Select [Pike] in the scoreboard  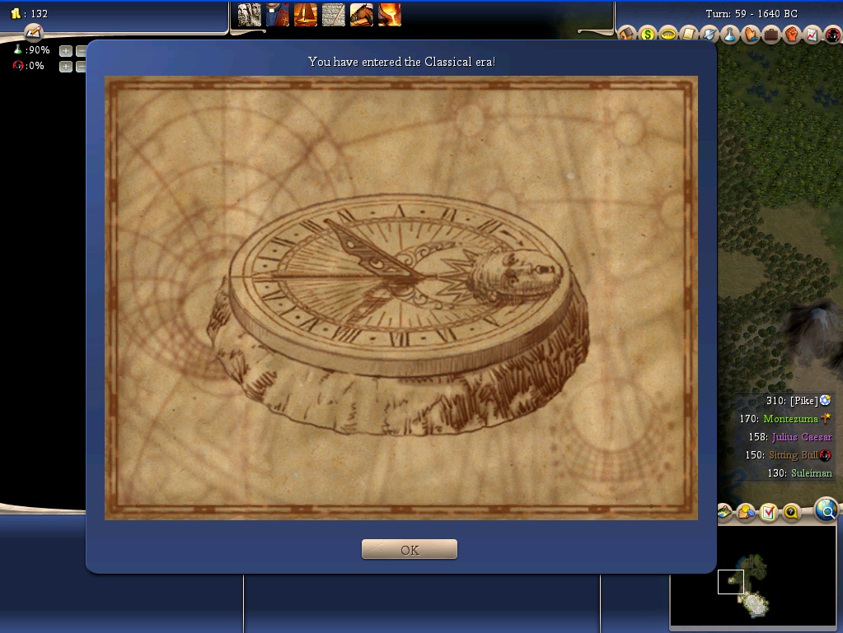(x=803, y=401)
